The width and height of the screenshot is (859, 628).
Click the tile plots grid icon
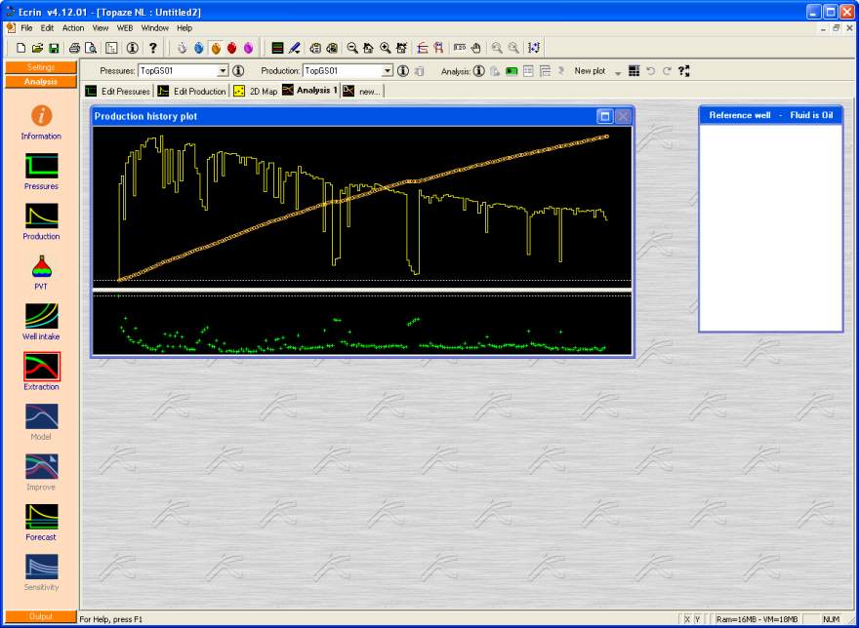634,71
